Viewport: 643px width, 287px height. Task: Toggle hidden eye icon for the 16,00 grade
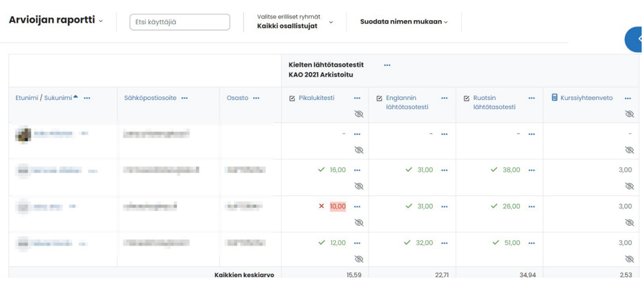358,186
